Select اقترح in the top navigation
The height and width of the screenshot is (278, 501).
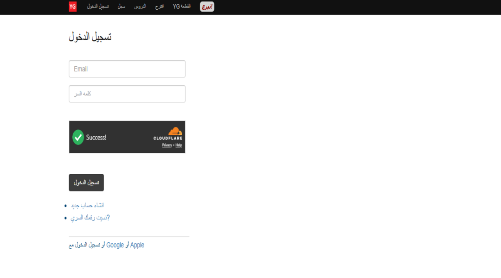(159, 6)
